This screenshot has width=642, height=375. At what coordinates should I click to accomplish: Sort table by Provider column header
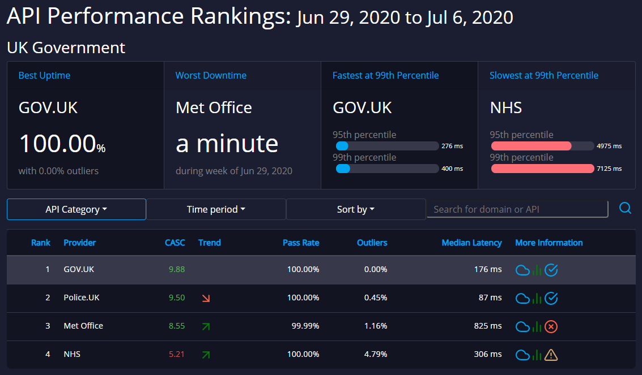click(79, 243)
